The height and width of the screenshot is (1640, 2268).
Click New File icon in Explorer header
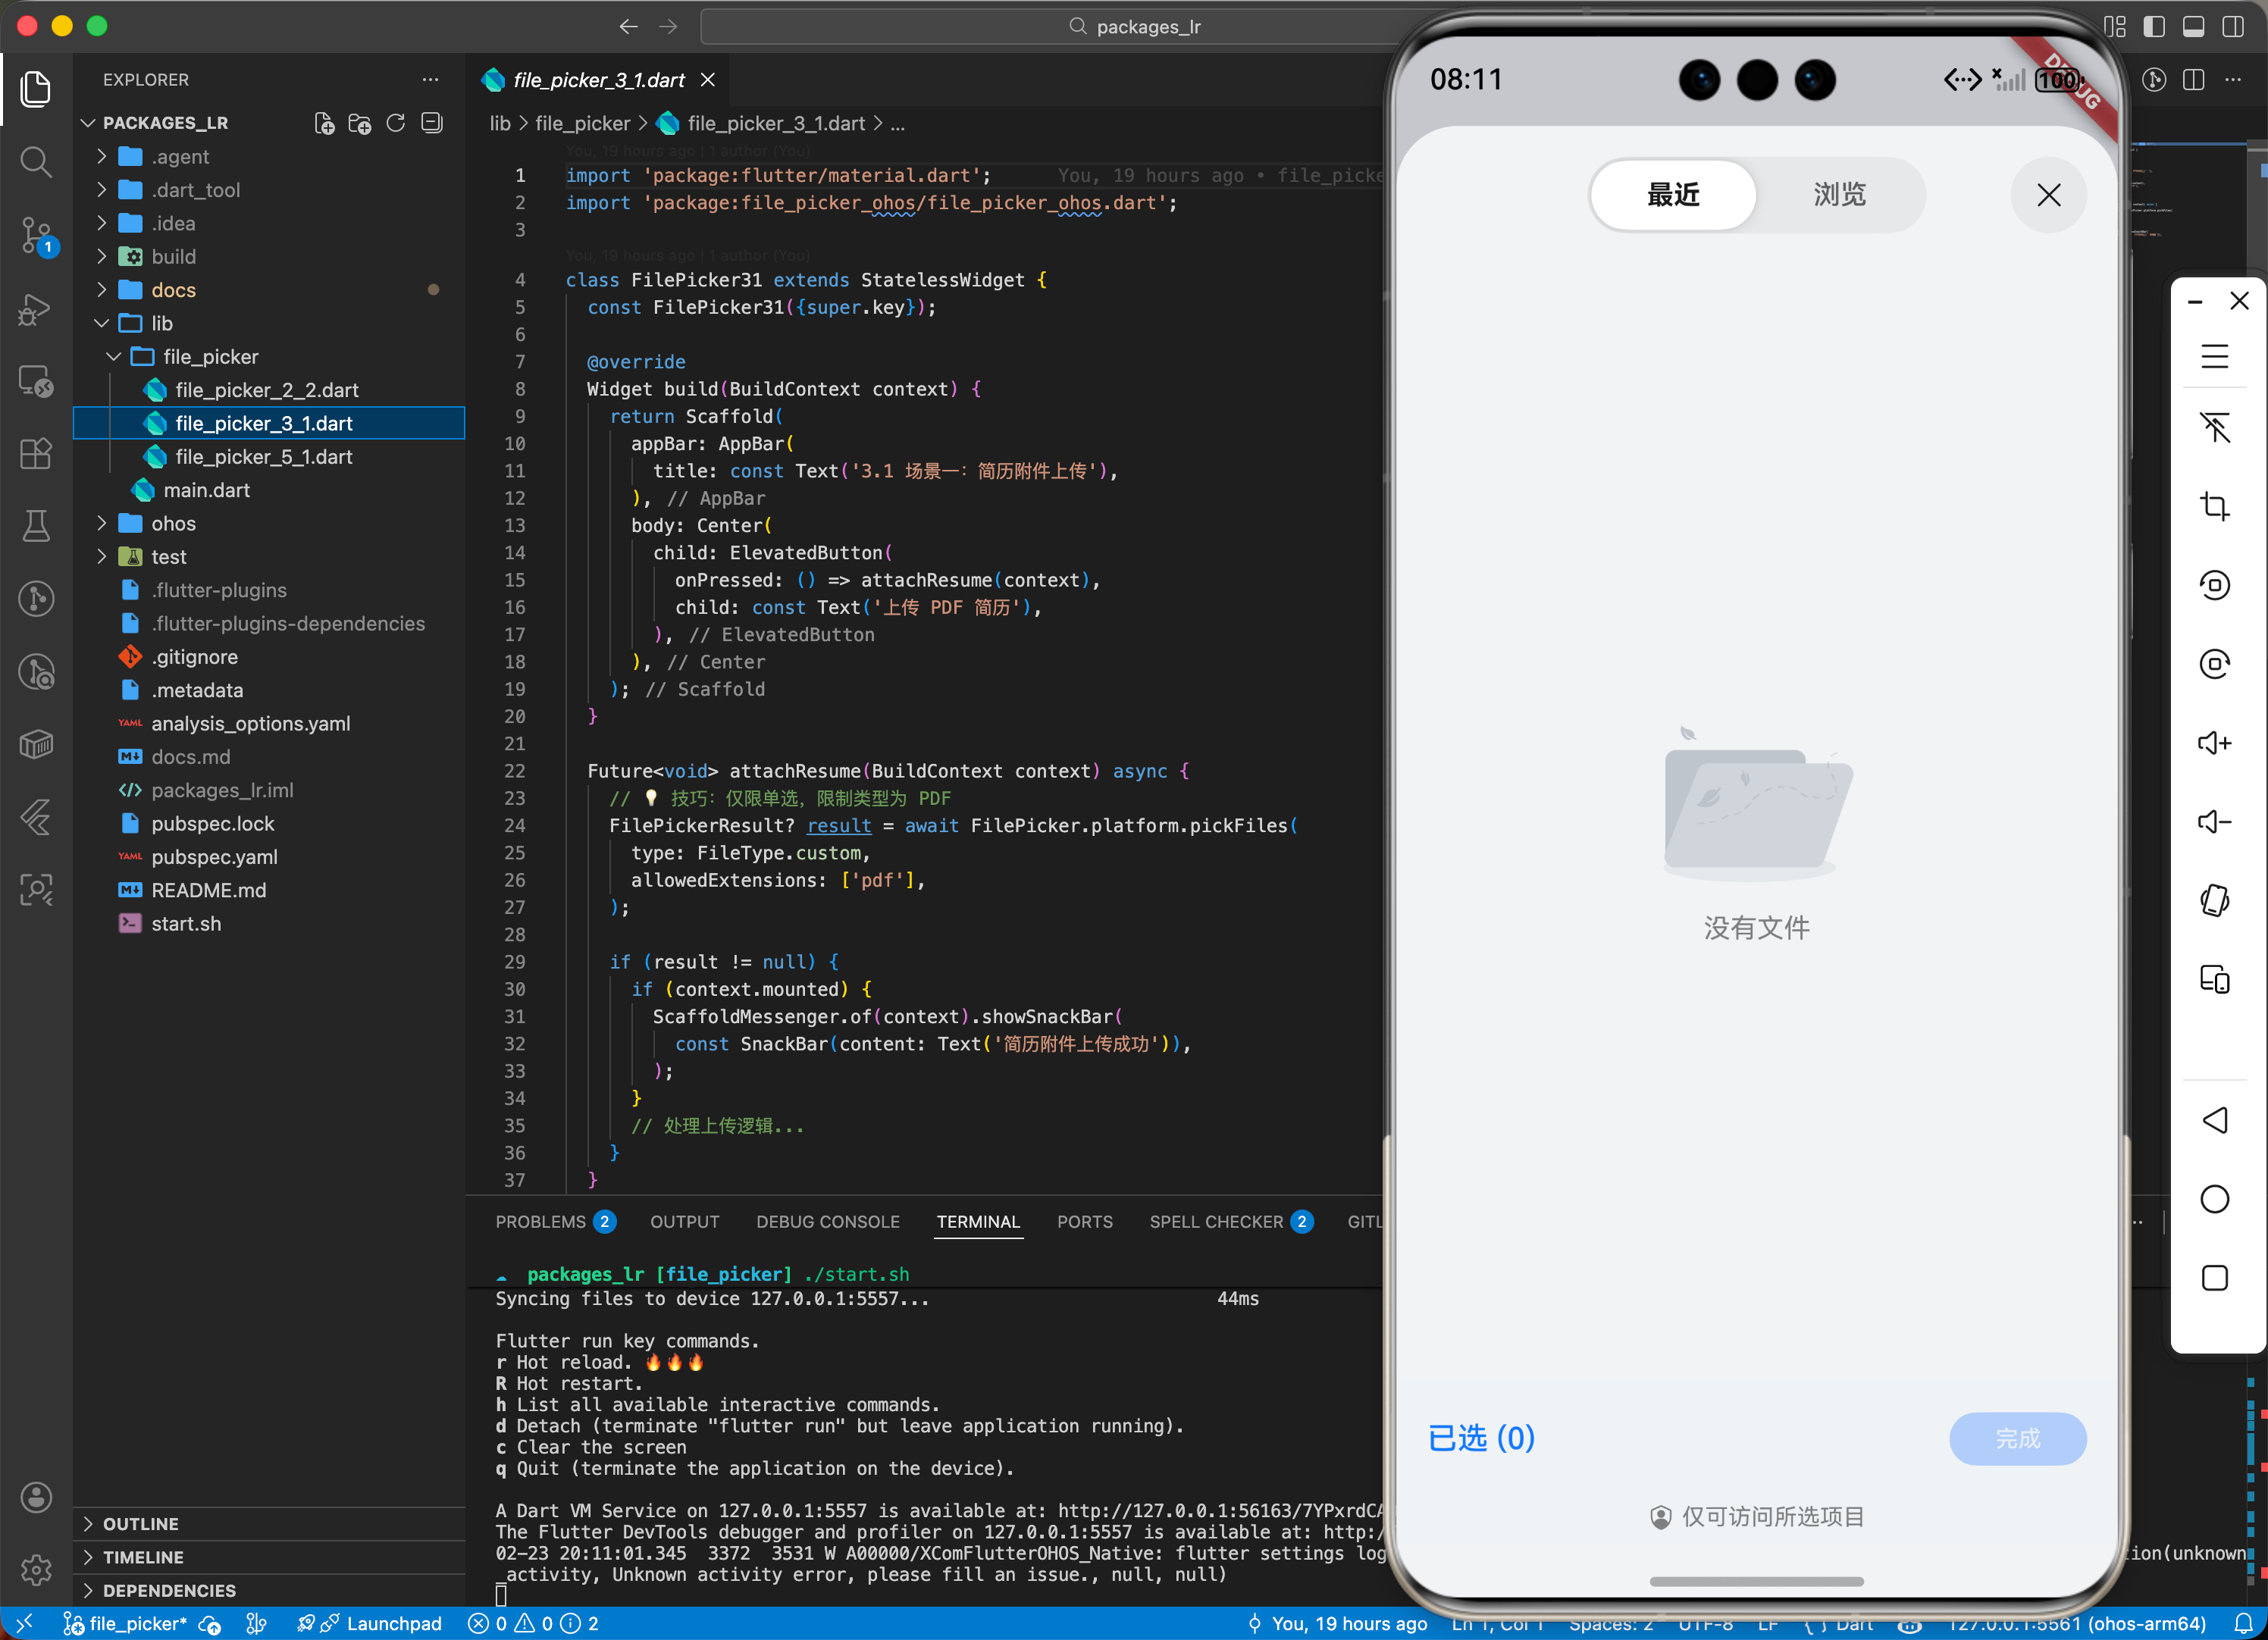pyautogui.click(x=324, y=123)
